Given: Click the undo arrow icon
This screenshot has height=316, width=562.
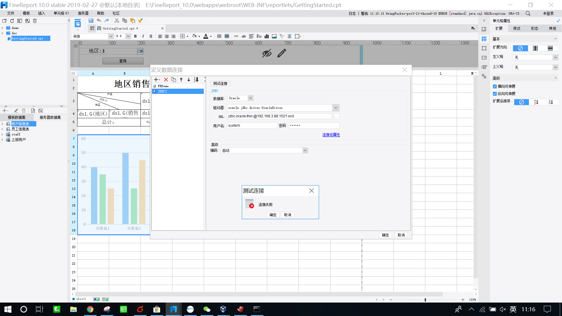Looking at the screenshot, I should pyautogui.click(x=99, y=20).
